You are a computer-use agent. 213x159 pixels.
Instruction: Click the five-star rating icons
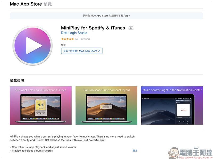tap(67, 39)
